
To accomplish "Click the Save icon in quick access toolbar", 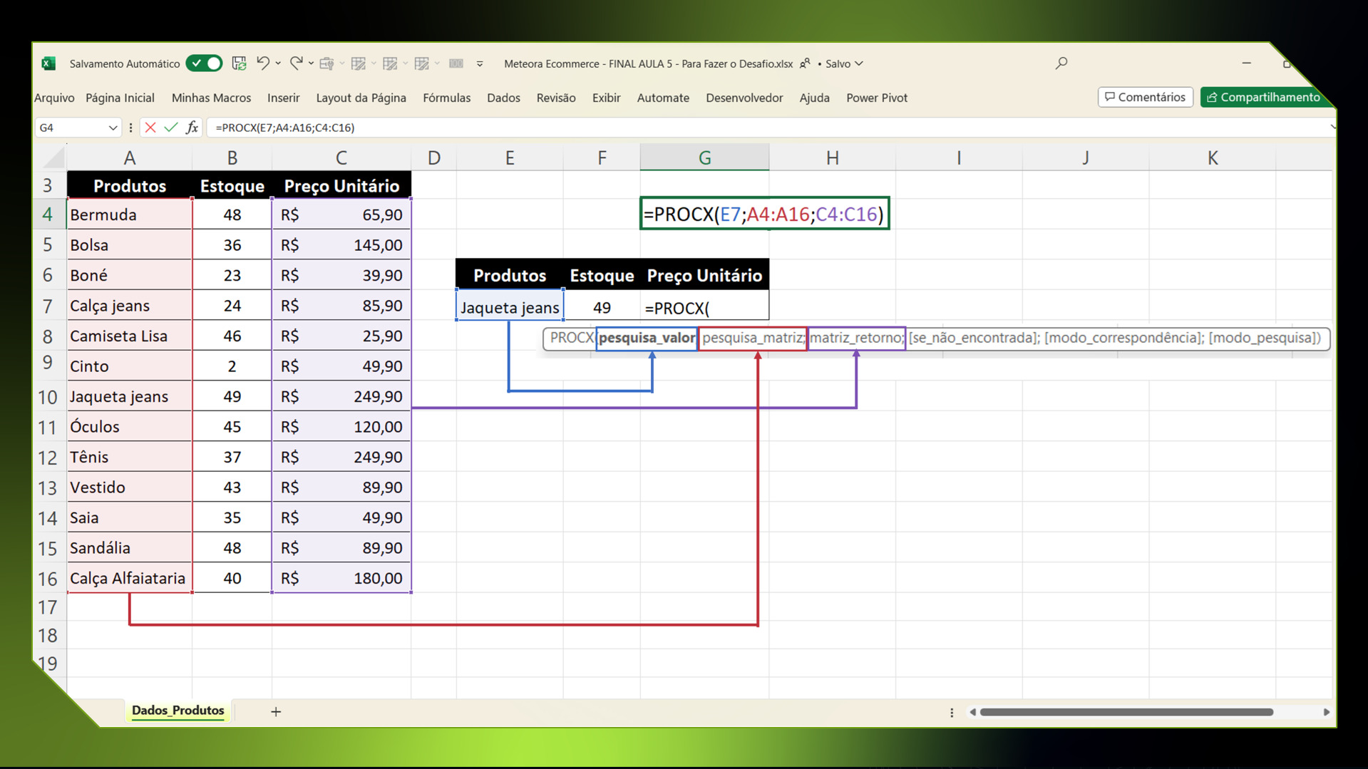I will 239,63.
